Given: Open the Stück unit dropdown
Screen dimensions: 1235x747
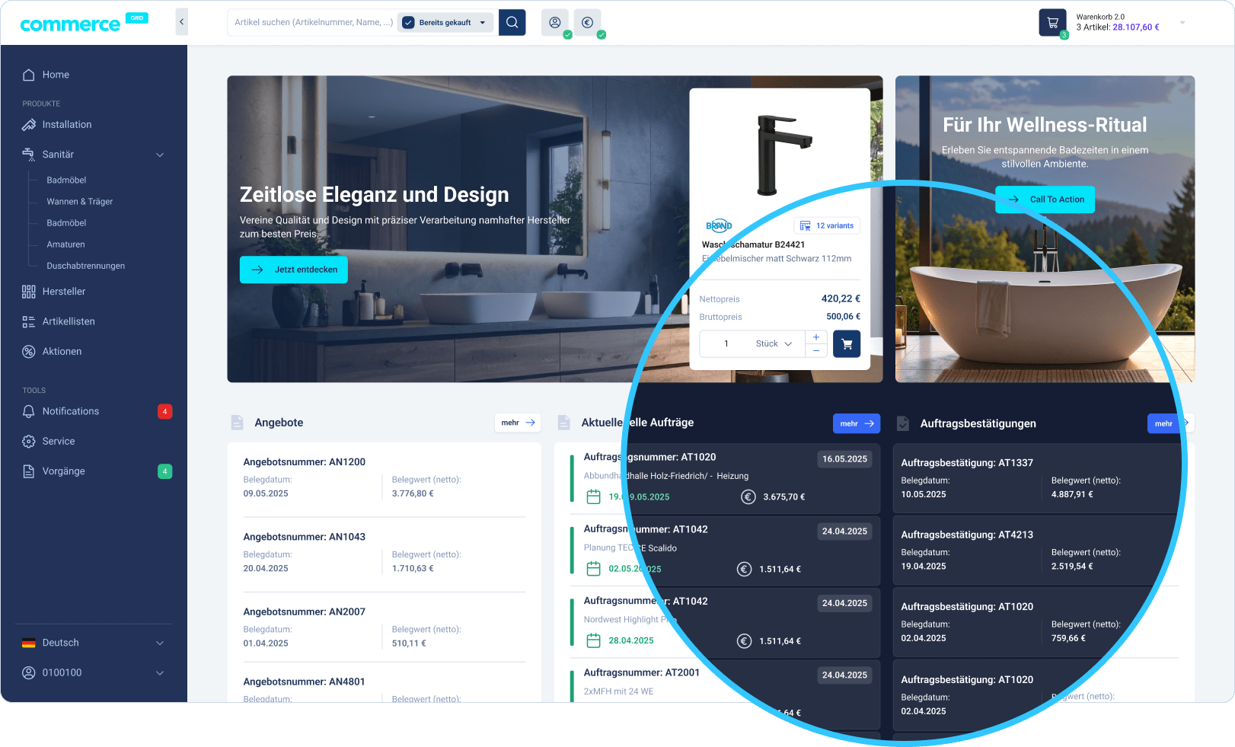Looking at the screenshot, I should (774, 344).
